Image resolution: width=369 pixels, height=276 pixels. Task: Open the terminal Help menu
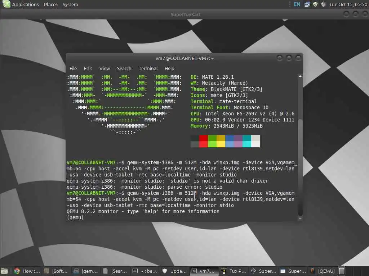tap(169, 68)
